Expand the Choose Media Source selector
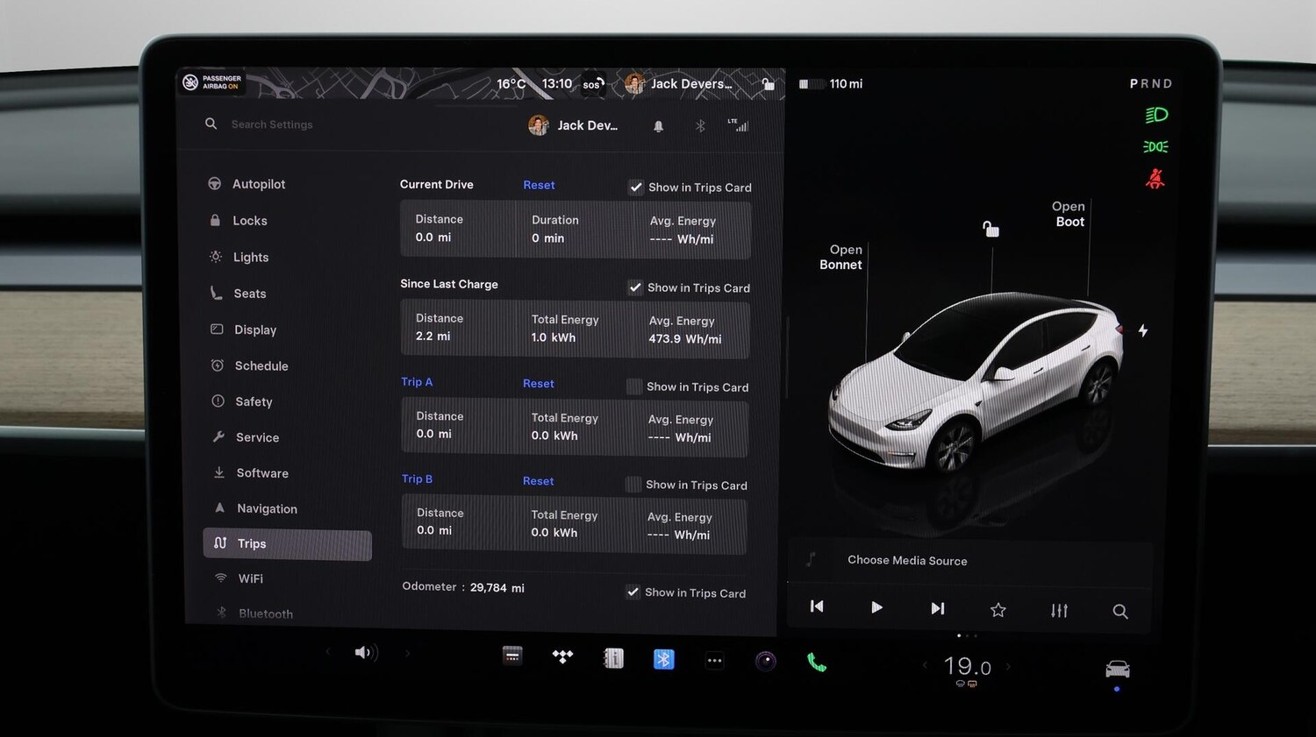Image resolution: width=1316 pixels, height=737 pixels. pos(907,561)
